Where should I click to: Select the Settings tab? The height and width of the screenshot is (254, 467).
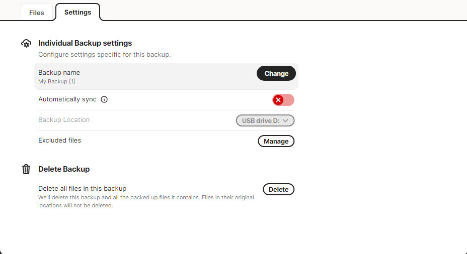77,12
